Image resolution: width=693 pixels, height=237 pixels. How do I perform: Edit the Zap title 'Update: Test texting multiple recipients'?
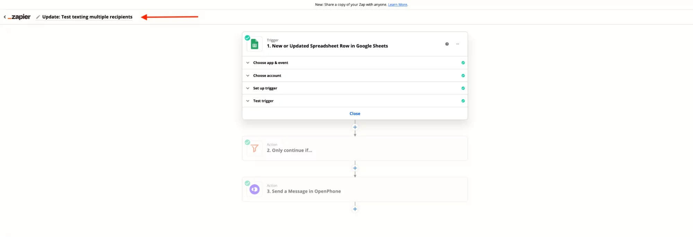coord(87,17)
